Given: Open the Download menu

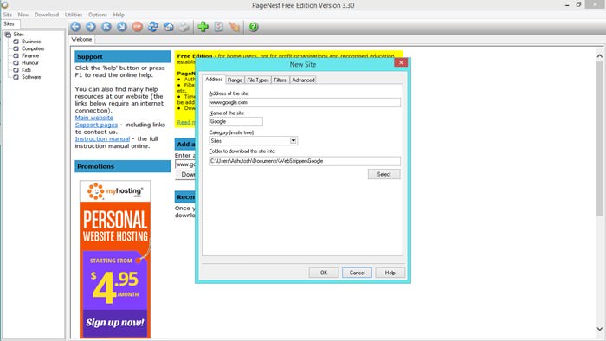Looking at the screenshot, I should (47, 15).
